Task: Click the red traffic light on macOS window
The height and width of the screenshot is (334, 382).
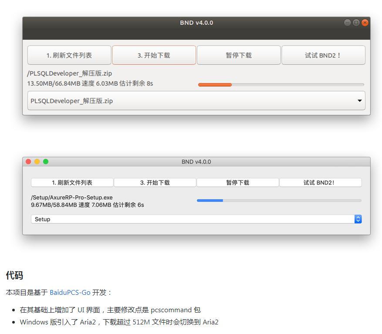Action: tap(28, 161)
